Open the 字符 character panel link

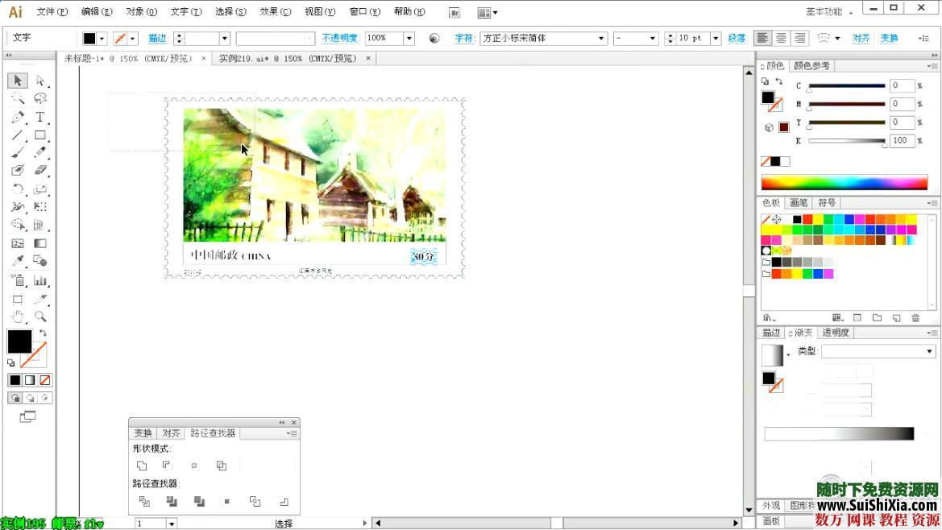coord(464,39)
